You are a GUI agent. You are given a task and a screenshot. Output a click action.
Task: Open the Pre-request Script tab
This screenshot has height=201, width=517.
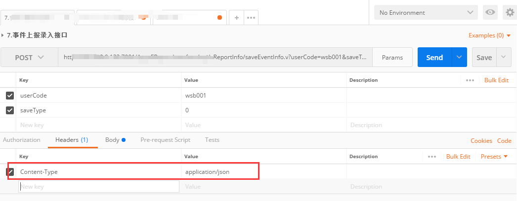click(x=165, y=140)
